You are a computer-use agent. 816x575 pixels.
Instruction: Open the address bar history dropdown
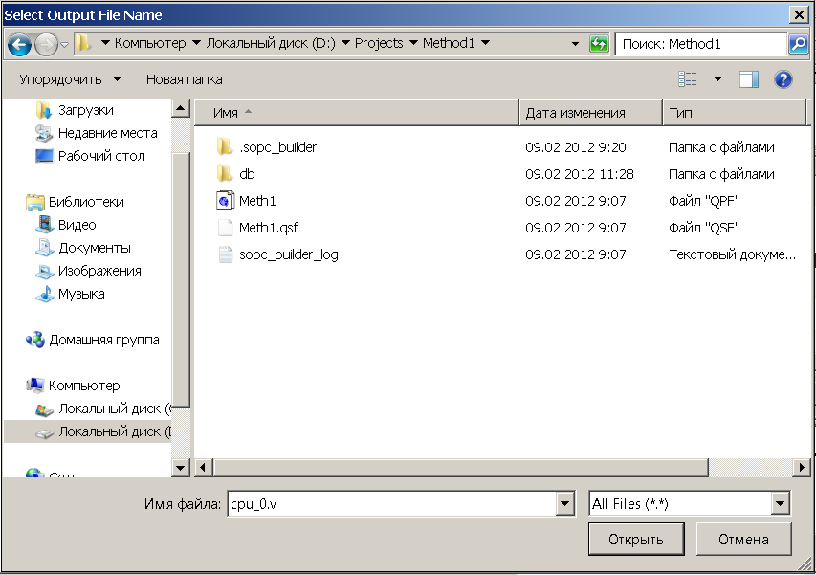575,44
